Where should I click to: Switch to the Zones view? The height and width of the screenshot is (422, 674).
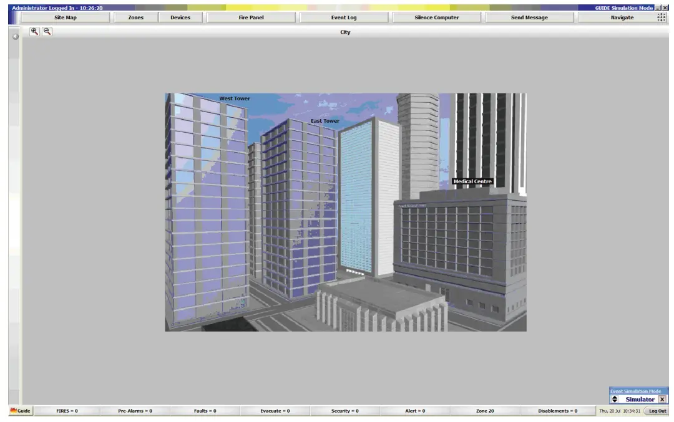click(135, 17)
